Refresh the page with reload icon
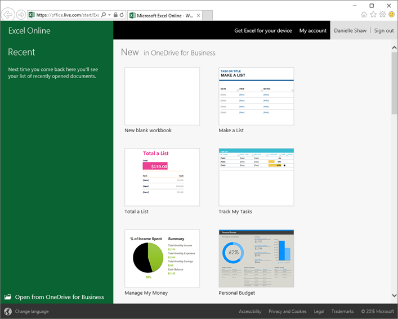 (122, 15)
